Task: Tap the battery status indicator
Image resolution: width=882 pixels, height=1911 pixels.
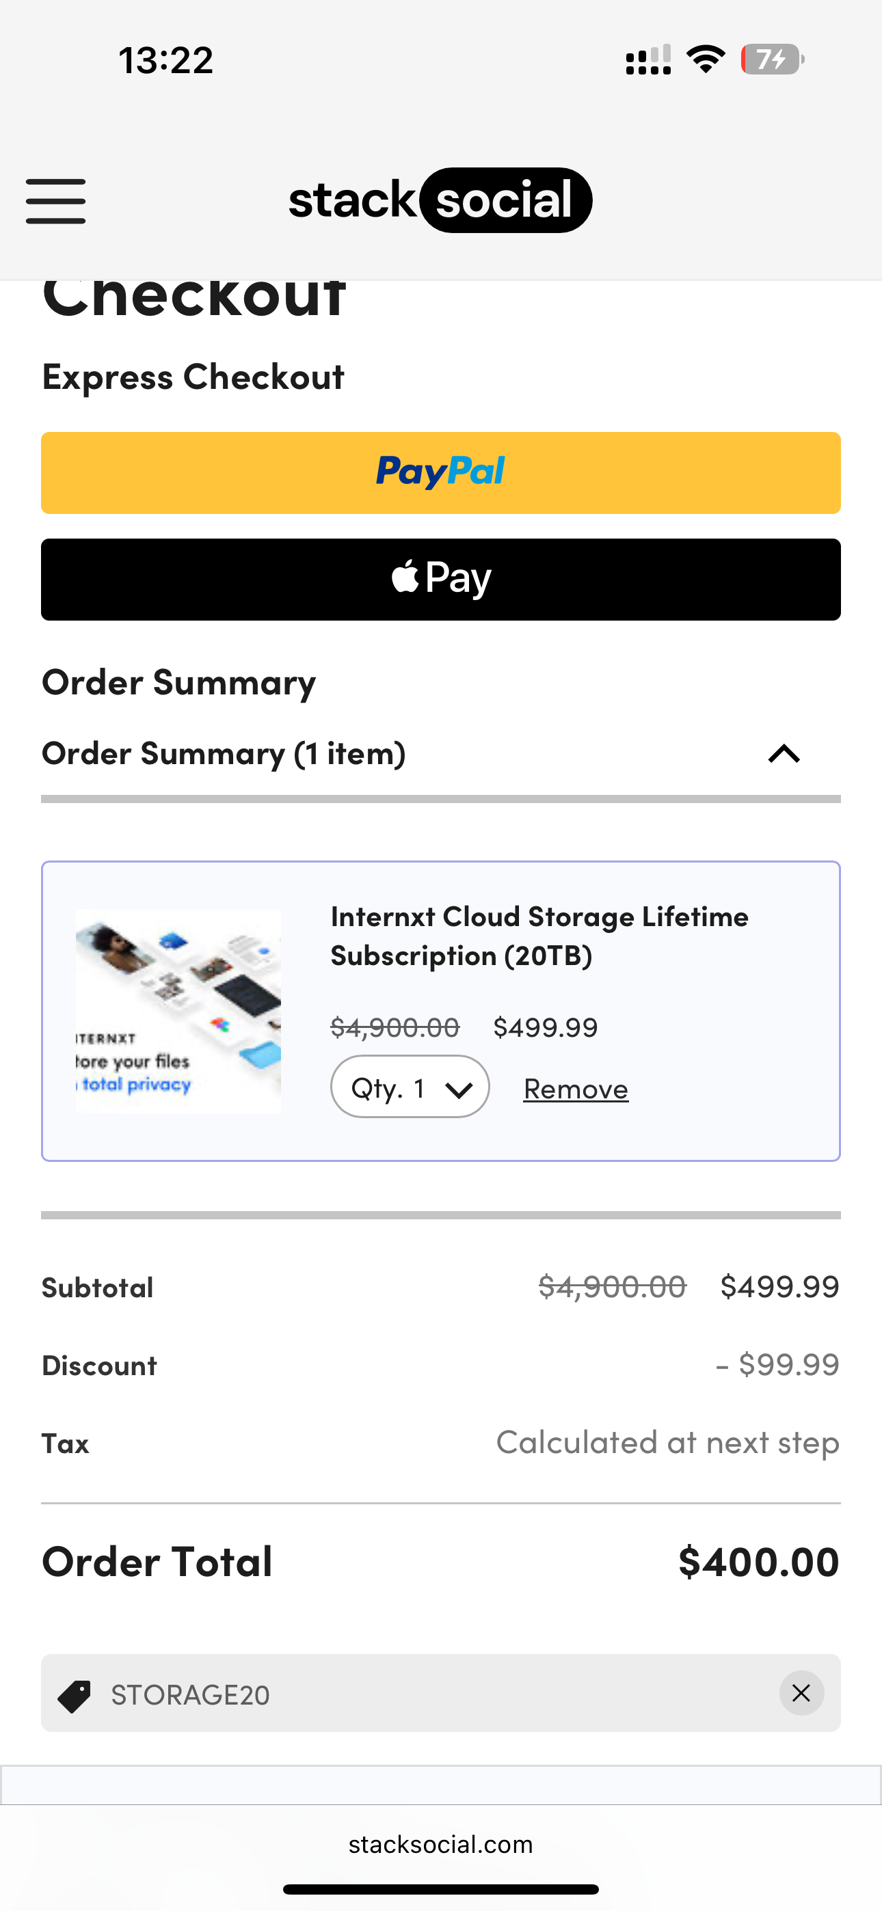Action: [x=772, y=59]
